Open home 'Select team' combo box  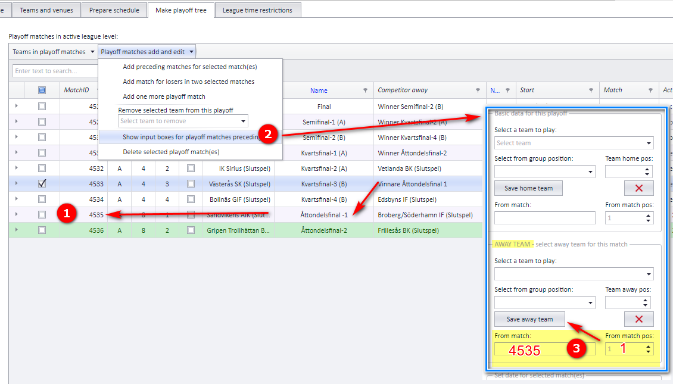574,143
